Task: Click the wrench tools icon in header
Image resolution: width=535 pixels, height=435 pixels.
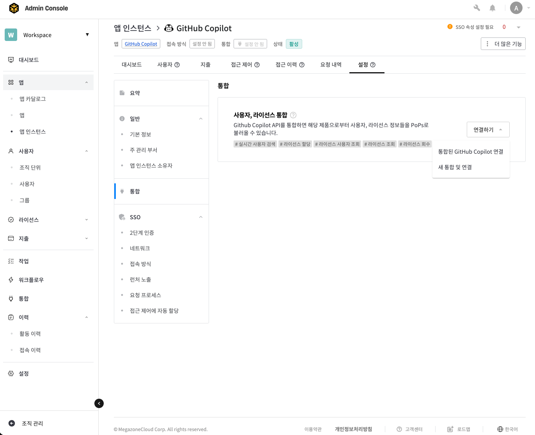Action: (477, 8)
